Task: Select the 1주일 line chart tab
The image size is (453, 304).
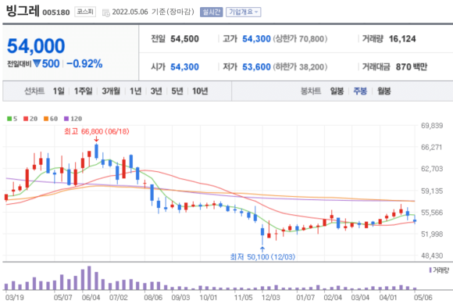Action: 84,91
